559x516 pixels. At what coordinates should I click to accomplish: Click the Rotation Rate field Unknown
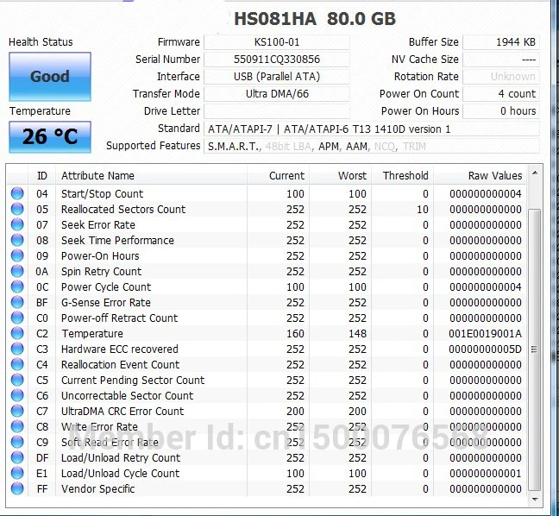click(501, 77)
